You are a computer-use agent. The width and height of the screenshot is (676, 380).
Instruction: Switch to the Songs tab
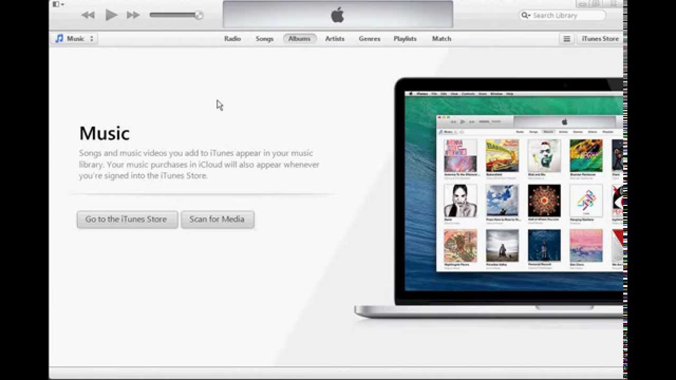pyautogui.click(x=265, y=39)
